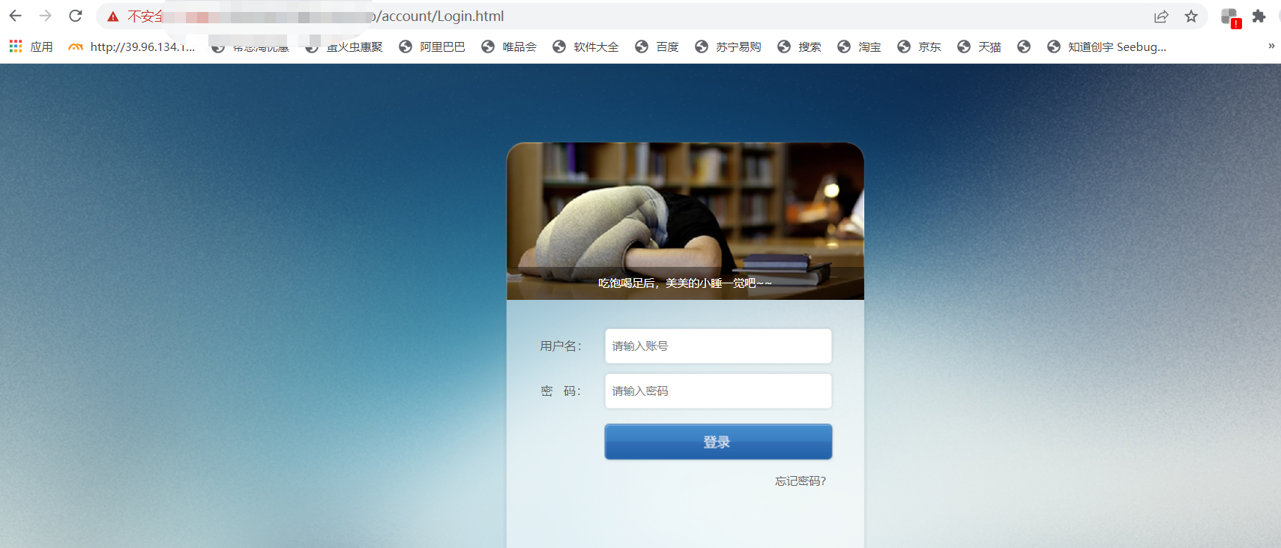The image size is (1281, 548).
Task: Open the 百度 bookmark
Action: [657, 46]
